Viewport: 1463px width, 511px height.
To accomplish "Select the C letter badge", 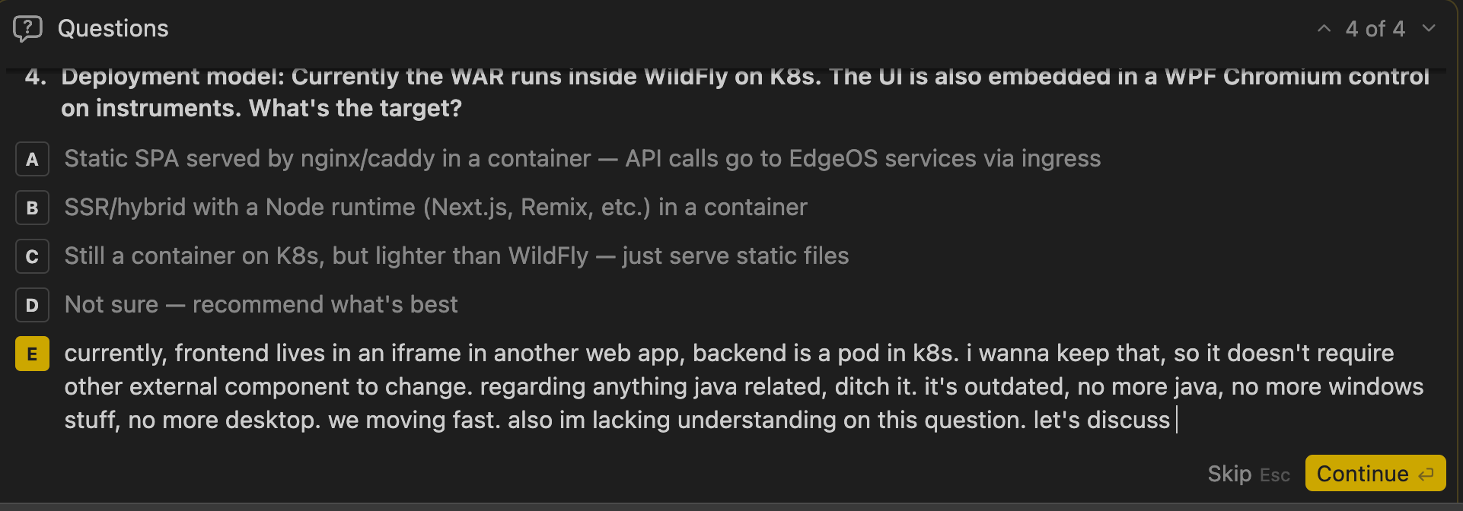I will pos(32,256).
